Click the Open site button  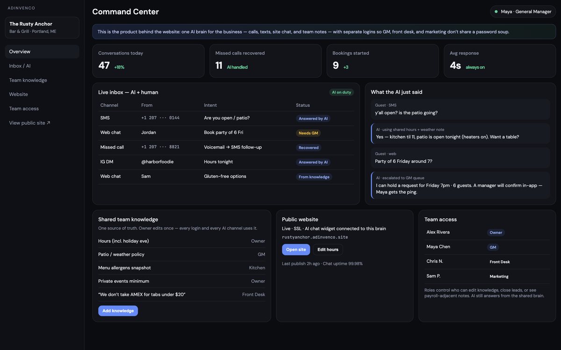click(x=296, y=250)
